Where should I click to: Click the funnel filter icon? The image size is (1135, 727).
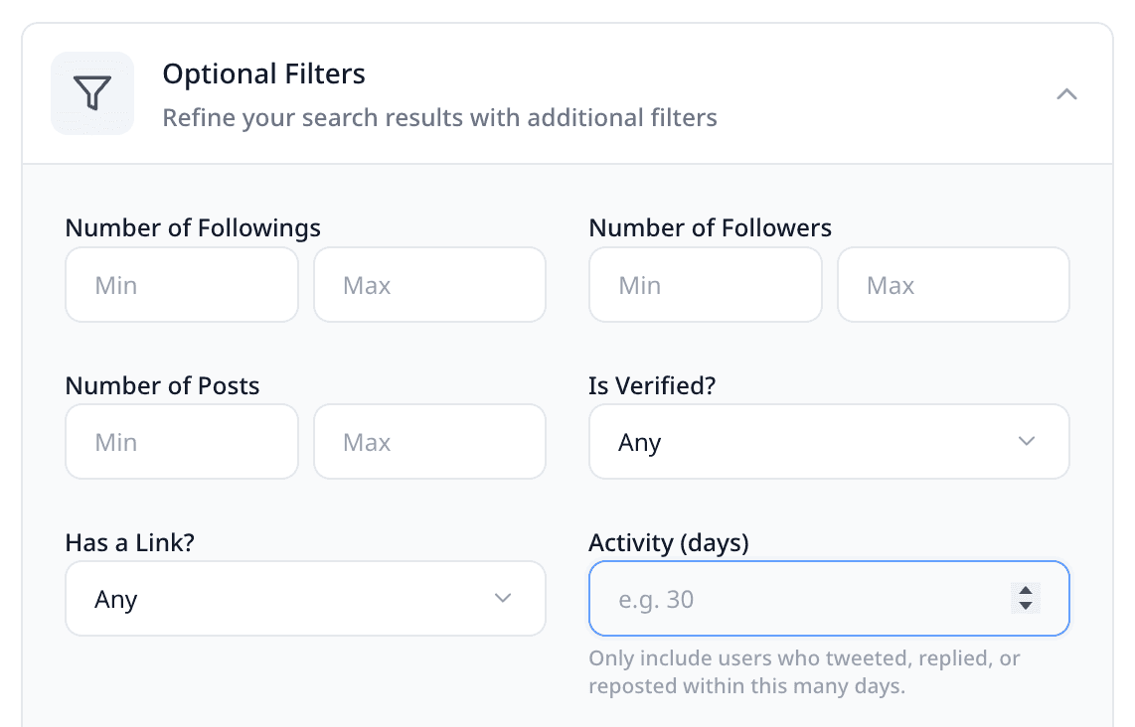coord(92,93)
